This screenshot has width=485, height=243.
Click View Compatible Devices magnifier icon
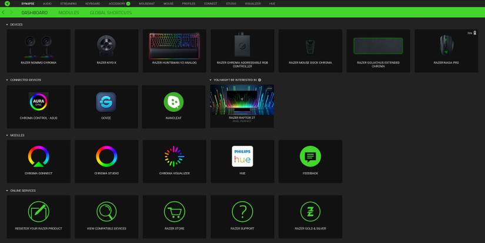coord(106,212)
